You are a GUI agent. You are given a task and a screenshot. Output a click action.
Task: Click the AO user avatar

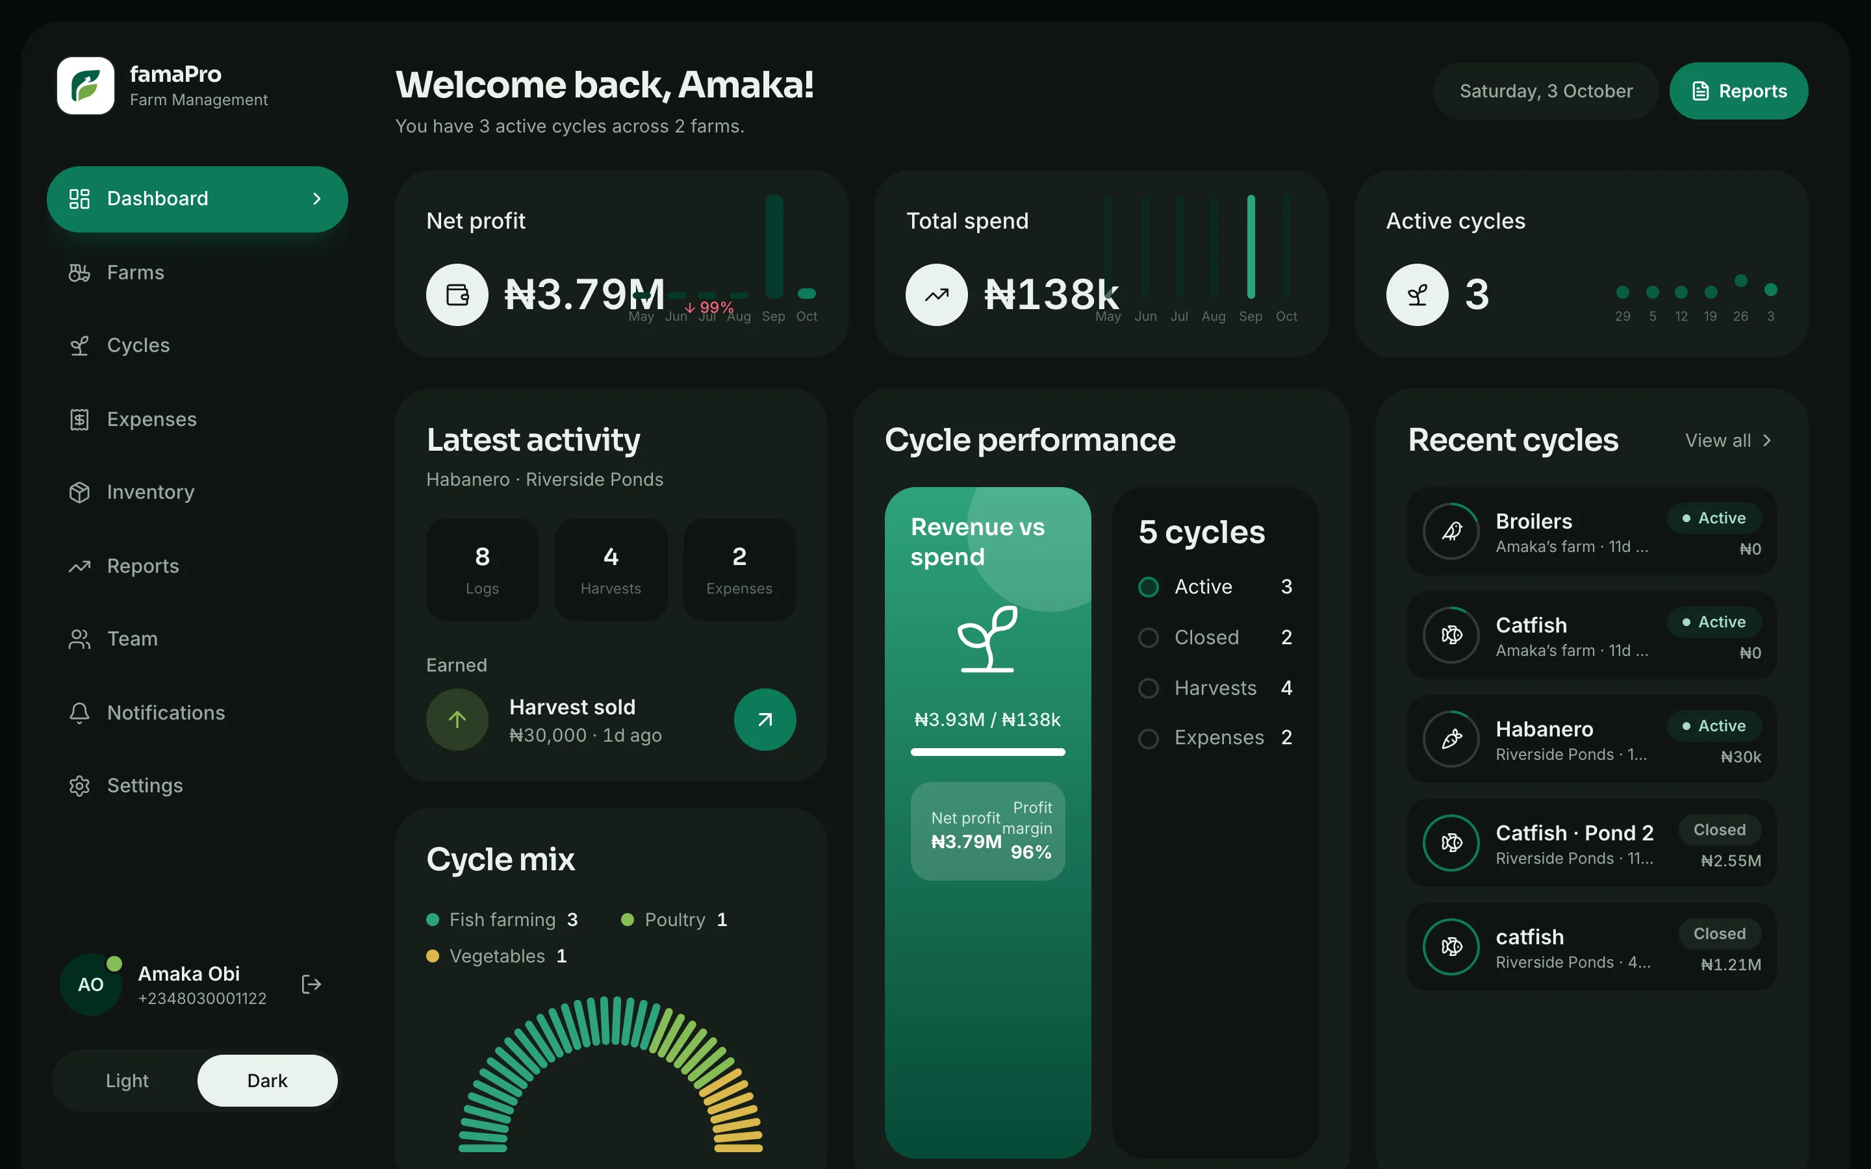[x=90, y=984]
